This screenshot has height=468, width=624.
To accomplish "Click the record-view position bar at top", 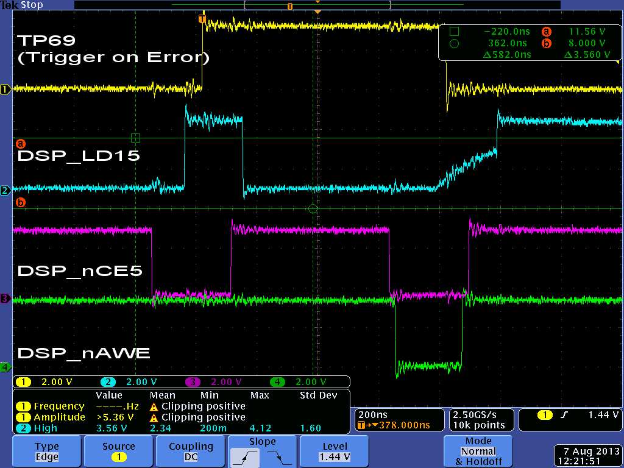I will 317,5.
